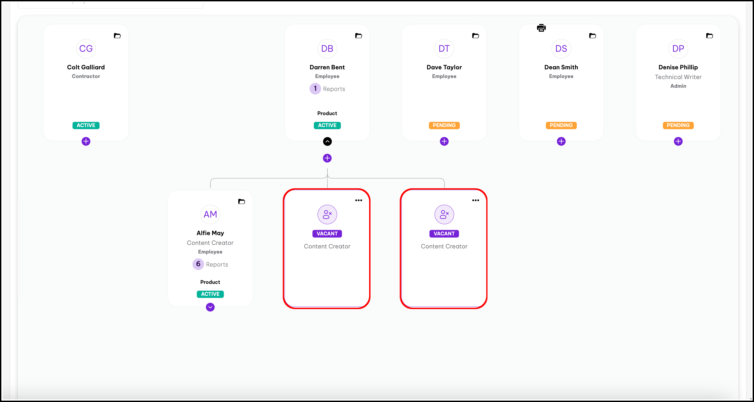The image size is (754, 402).
Task: Click Alfie May's 6 Reports link
Action: 210,264
